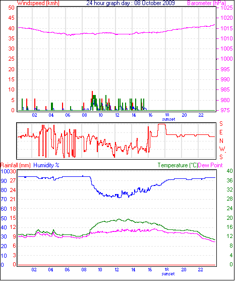Click the Windspeed (kmh) axis label
This screenshot has height=286, width=235.
coord(38,3)
